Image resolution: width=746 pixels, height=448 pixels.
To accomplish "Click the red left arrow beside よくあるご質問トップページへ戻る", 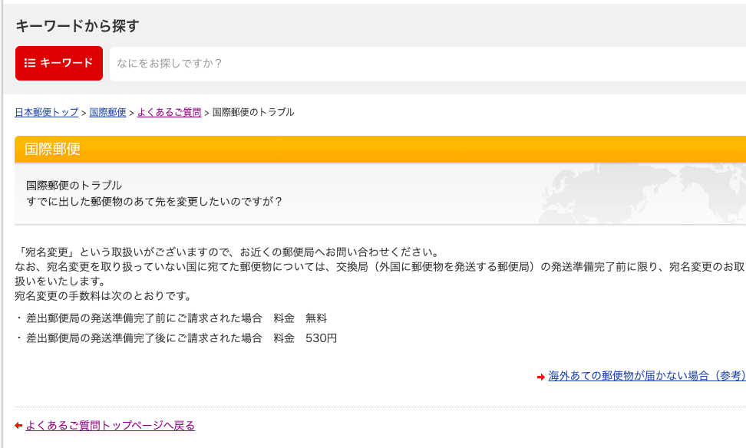I will coord(18,426).
